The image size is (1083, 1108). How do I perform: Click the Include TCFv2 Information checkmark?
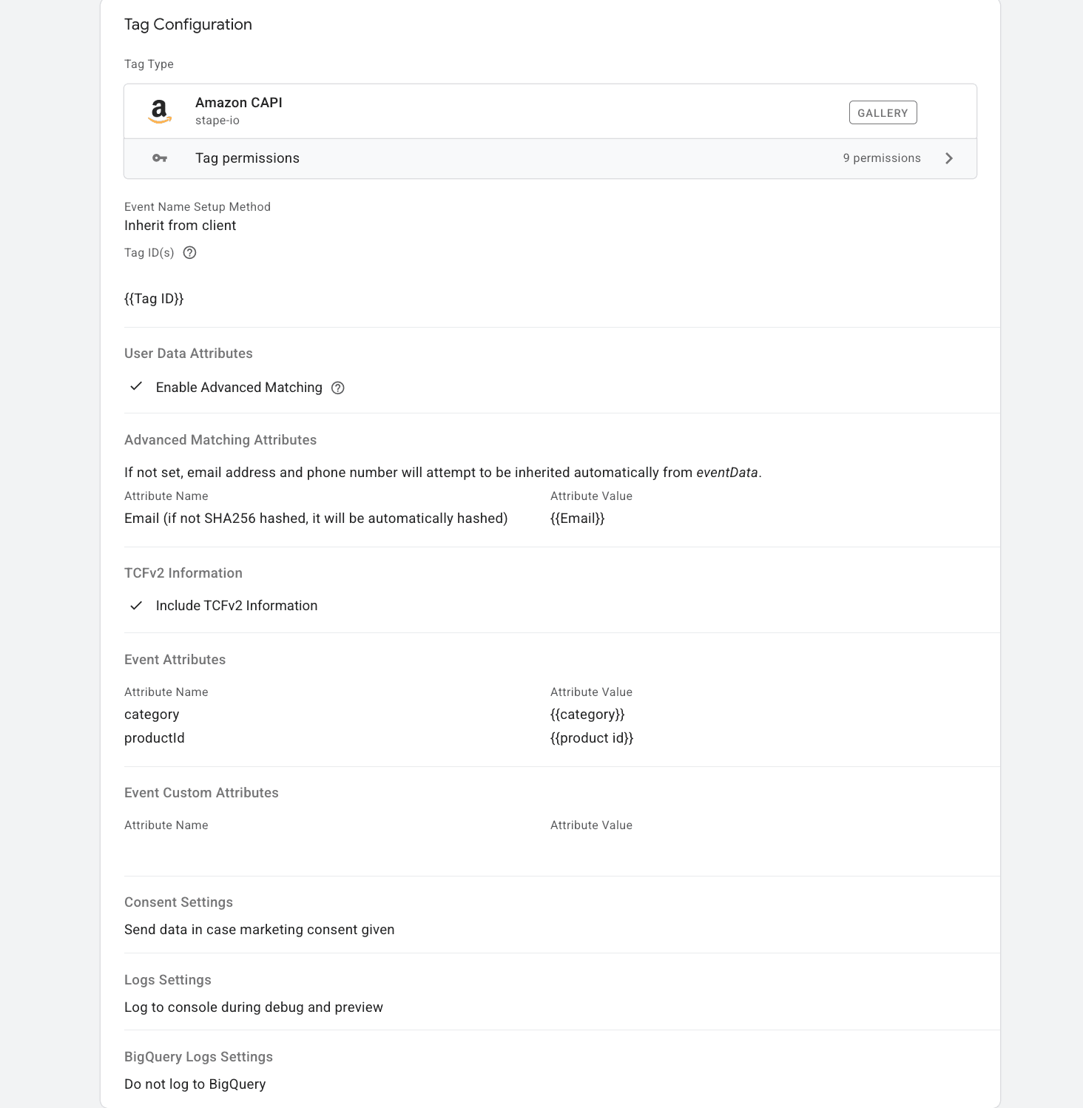[136, 606]
